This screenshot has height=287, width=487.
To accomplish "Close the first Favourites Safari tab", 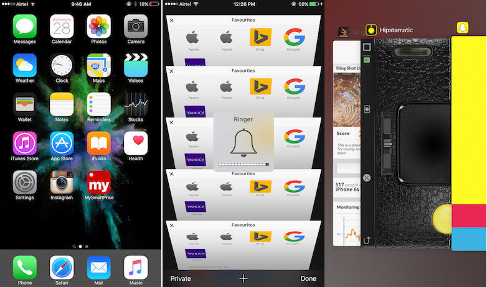I will (x=172, y=20).
